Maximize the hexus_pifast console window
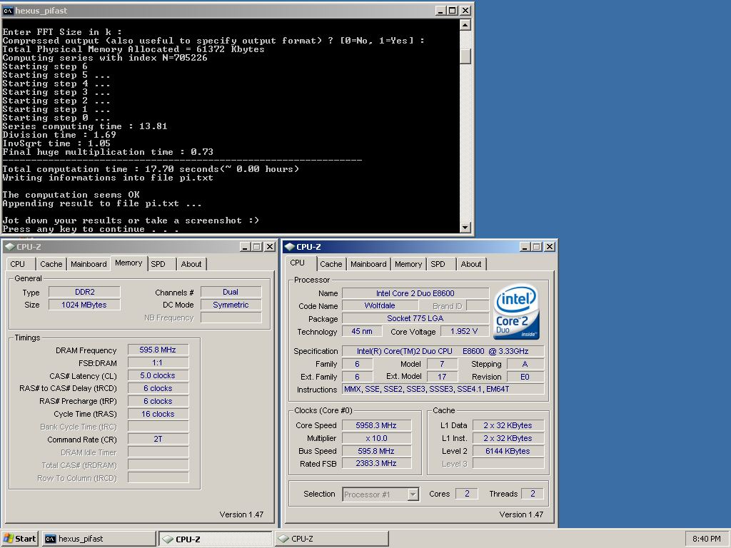Image resolution: width=731 pixels, height=548 pixels. 453,10
